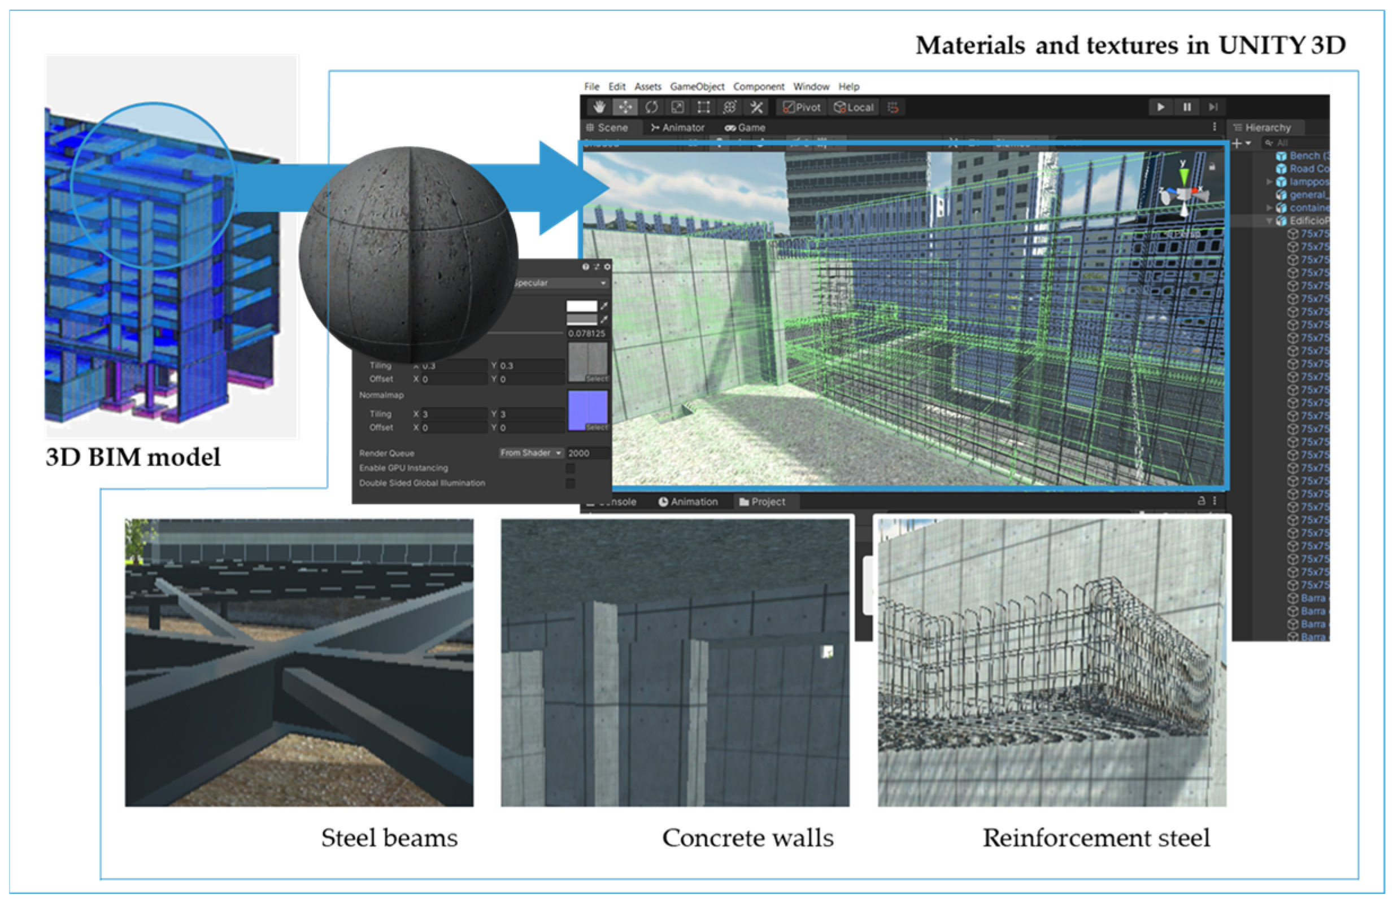This screenshot has width=1393, height=905.
Task: Open the Window menu
Action: [811, 86]
